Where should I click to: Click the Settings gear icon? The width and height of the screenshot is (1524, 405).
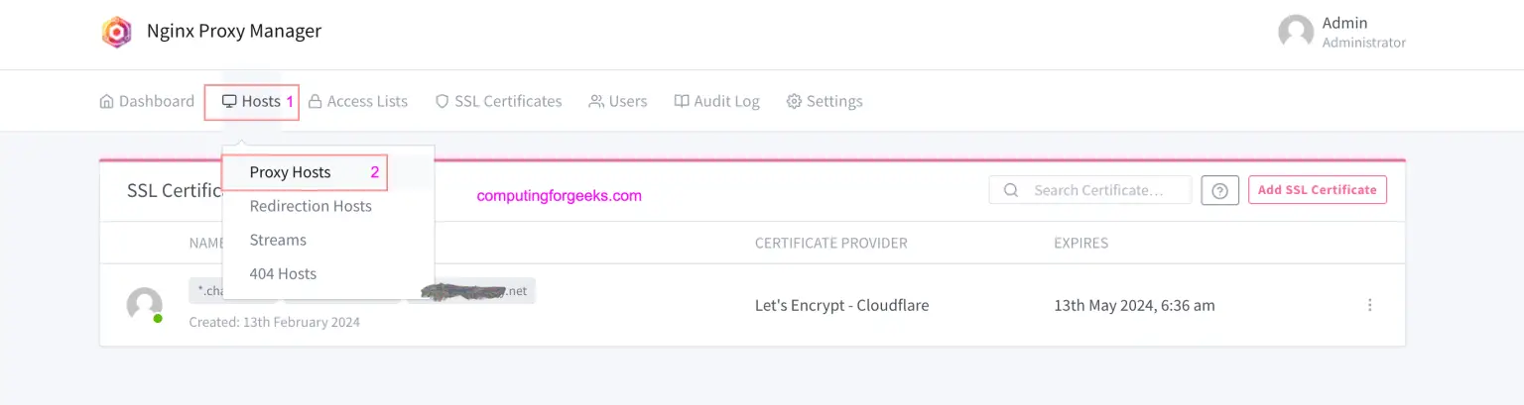(794, 101)
